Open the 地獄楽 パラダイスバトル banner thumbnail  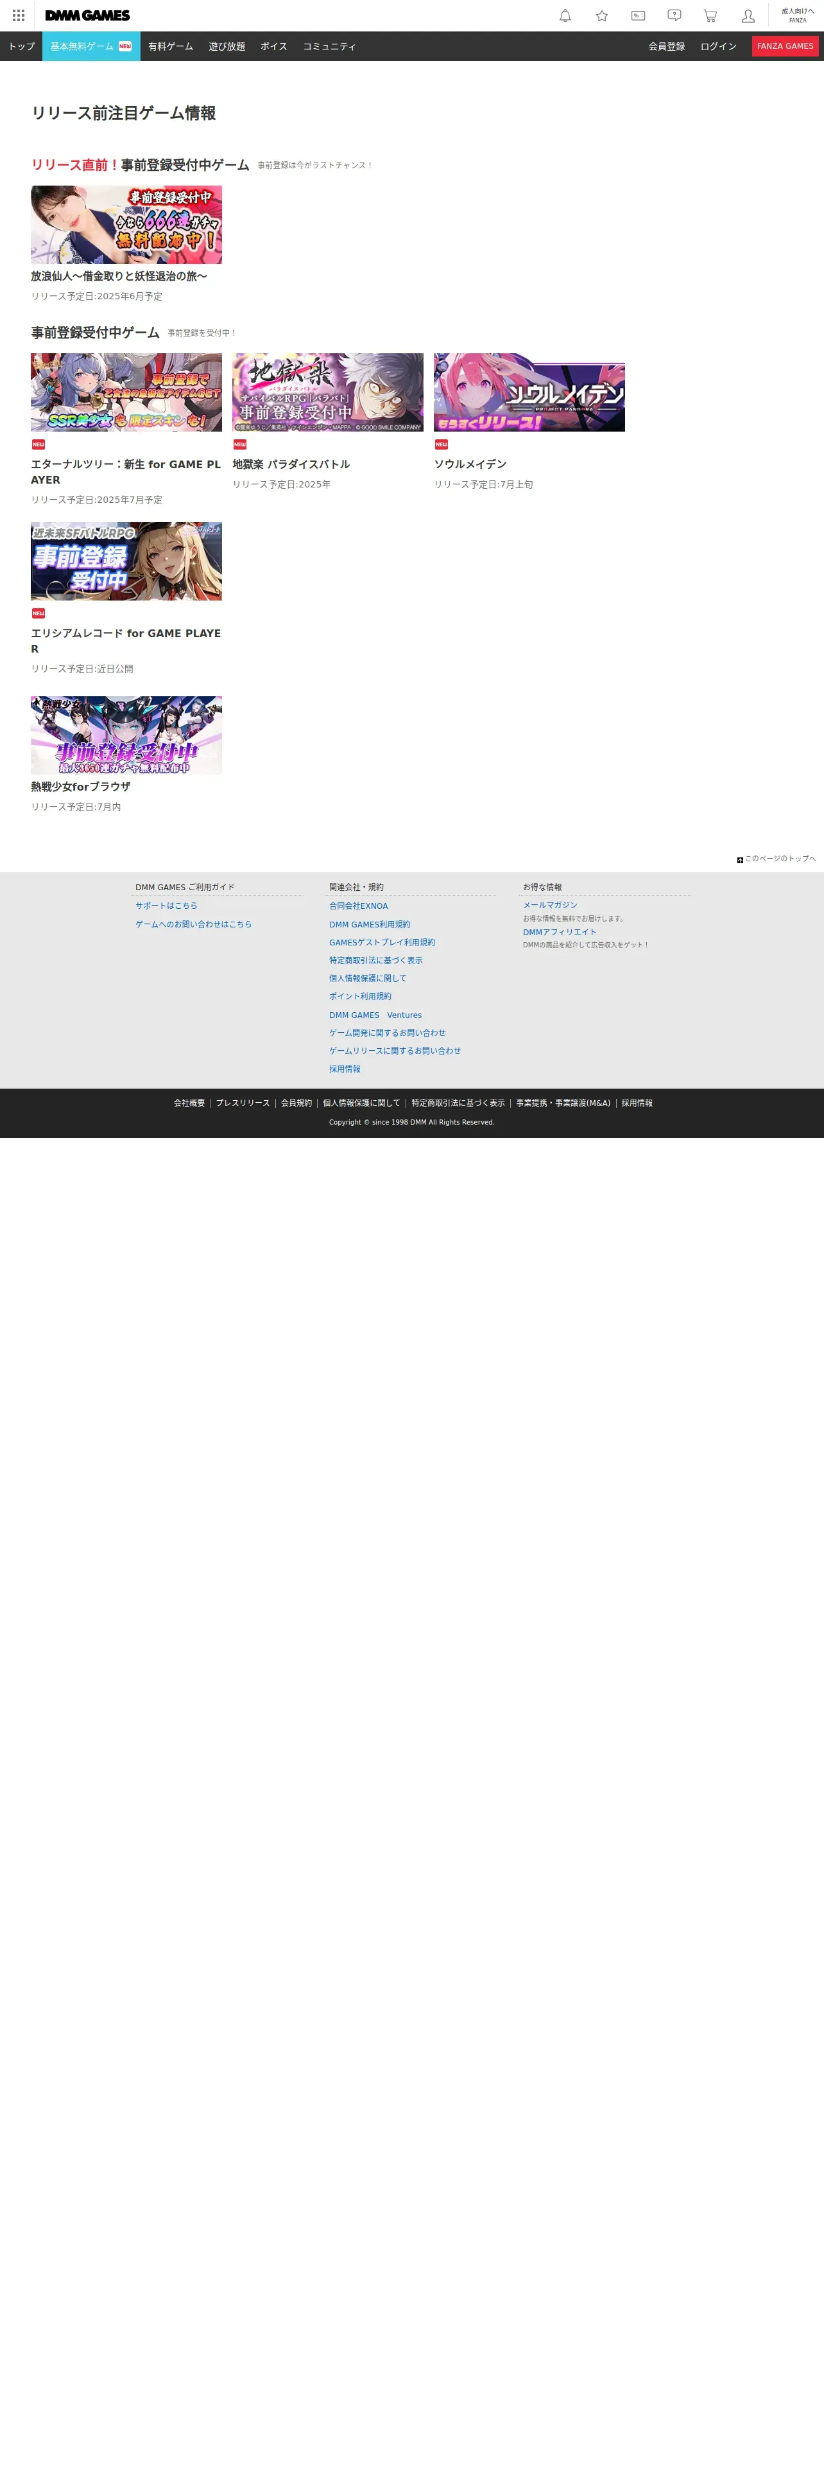point(328,392)
